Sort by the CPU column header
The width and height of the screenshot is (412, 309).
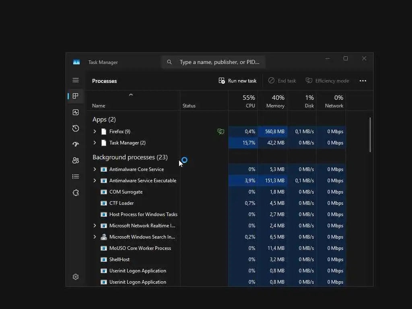coord(243,101)
